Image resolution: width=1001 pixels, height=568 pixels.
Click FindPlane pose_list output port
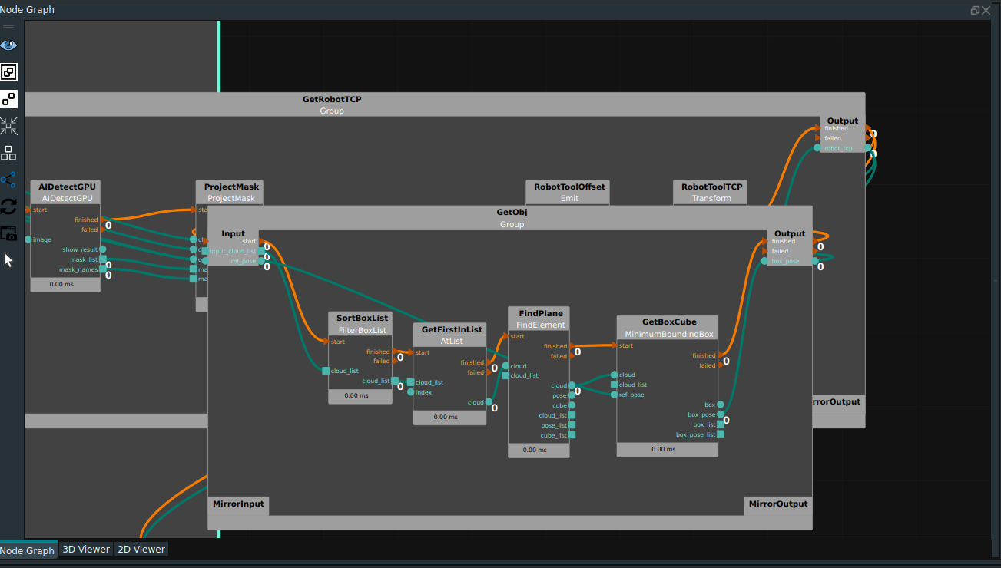[572, 425]
